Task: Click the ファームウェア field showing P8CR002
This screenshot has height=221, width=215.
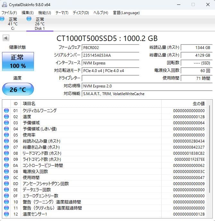Action: [x=111, y=48]
